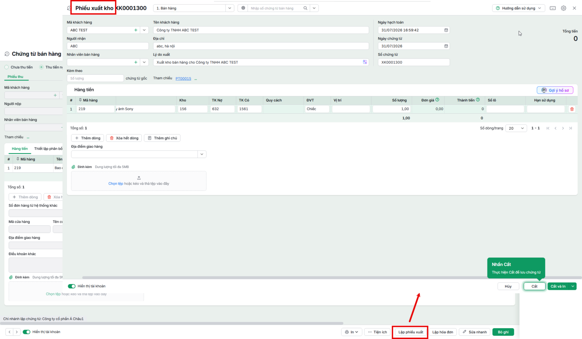
Task: Click horizontal scrollbar of the background sales voucher
Action: (172, 323)
